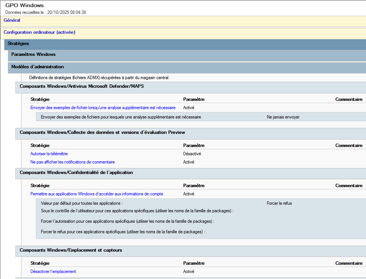Open 'Permettre aux applications Windows d'accéder' link
This screenshot has height=279, width=366.
(96, 194)
